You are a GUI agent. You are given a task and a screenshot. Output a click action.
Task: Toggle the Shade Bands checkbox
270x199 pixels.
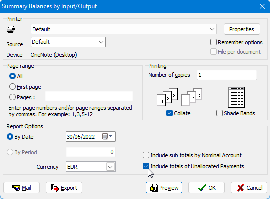pyautogui.click(x=219, y=113)
